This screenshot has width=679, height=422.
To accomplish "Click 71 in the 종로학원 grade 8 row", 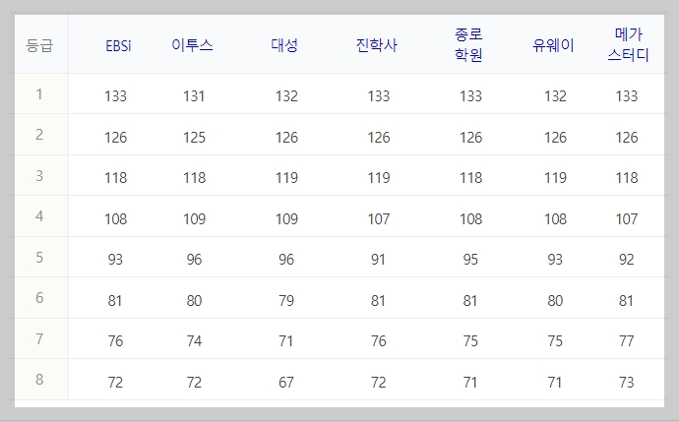I will (x=469, y=383).
